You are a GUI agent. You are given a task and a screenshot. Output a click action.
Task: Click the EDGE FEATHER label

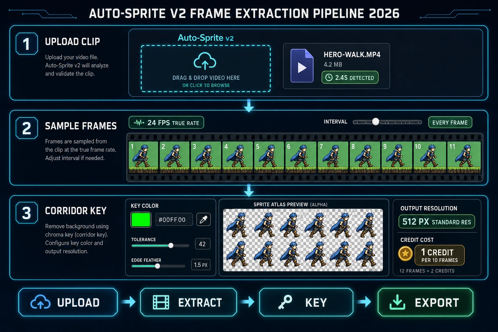pyautogui.click(x=146, y=260)
